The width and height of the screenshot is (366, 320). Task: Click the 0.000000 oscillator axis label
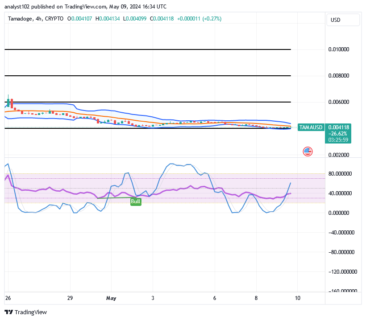pos(339,213)
